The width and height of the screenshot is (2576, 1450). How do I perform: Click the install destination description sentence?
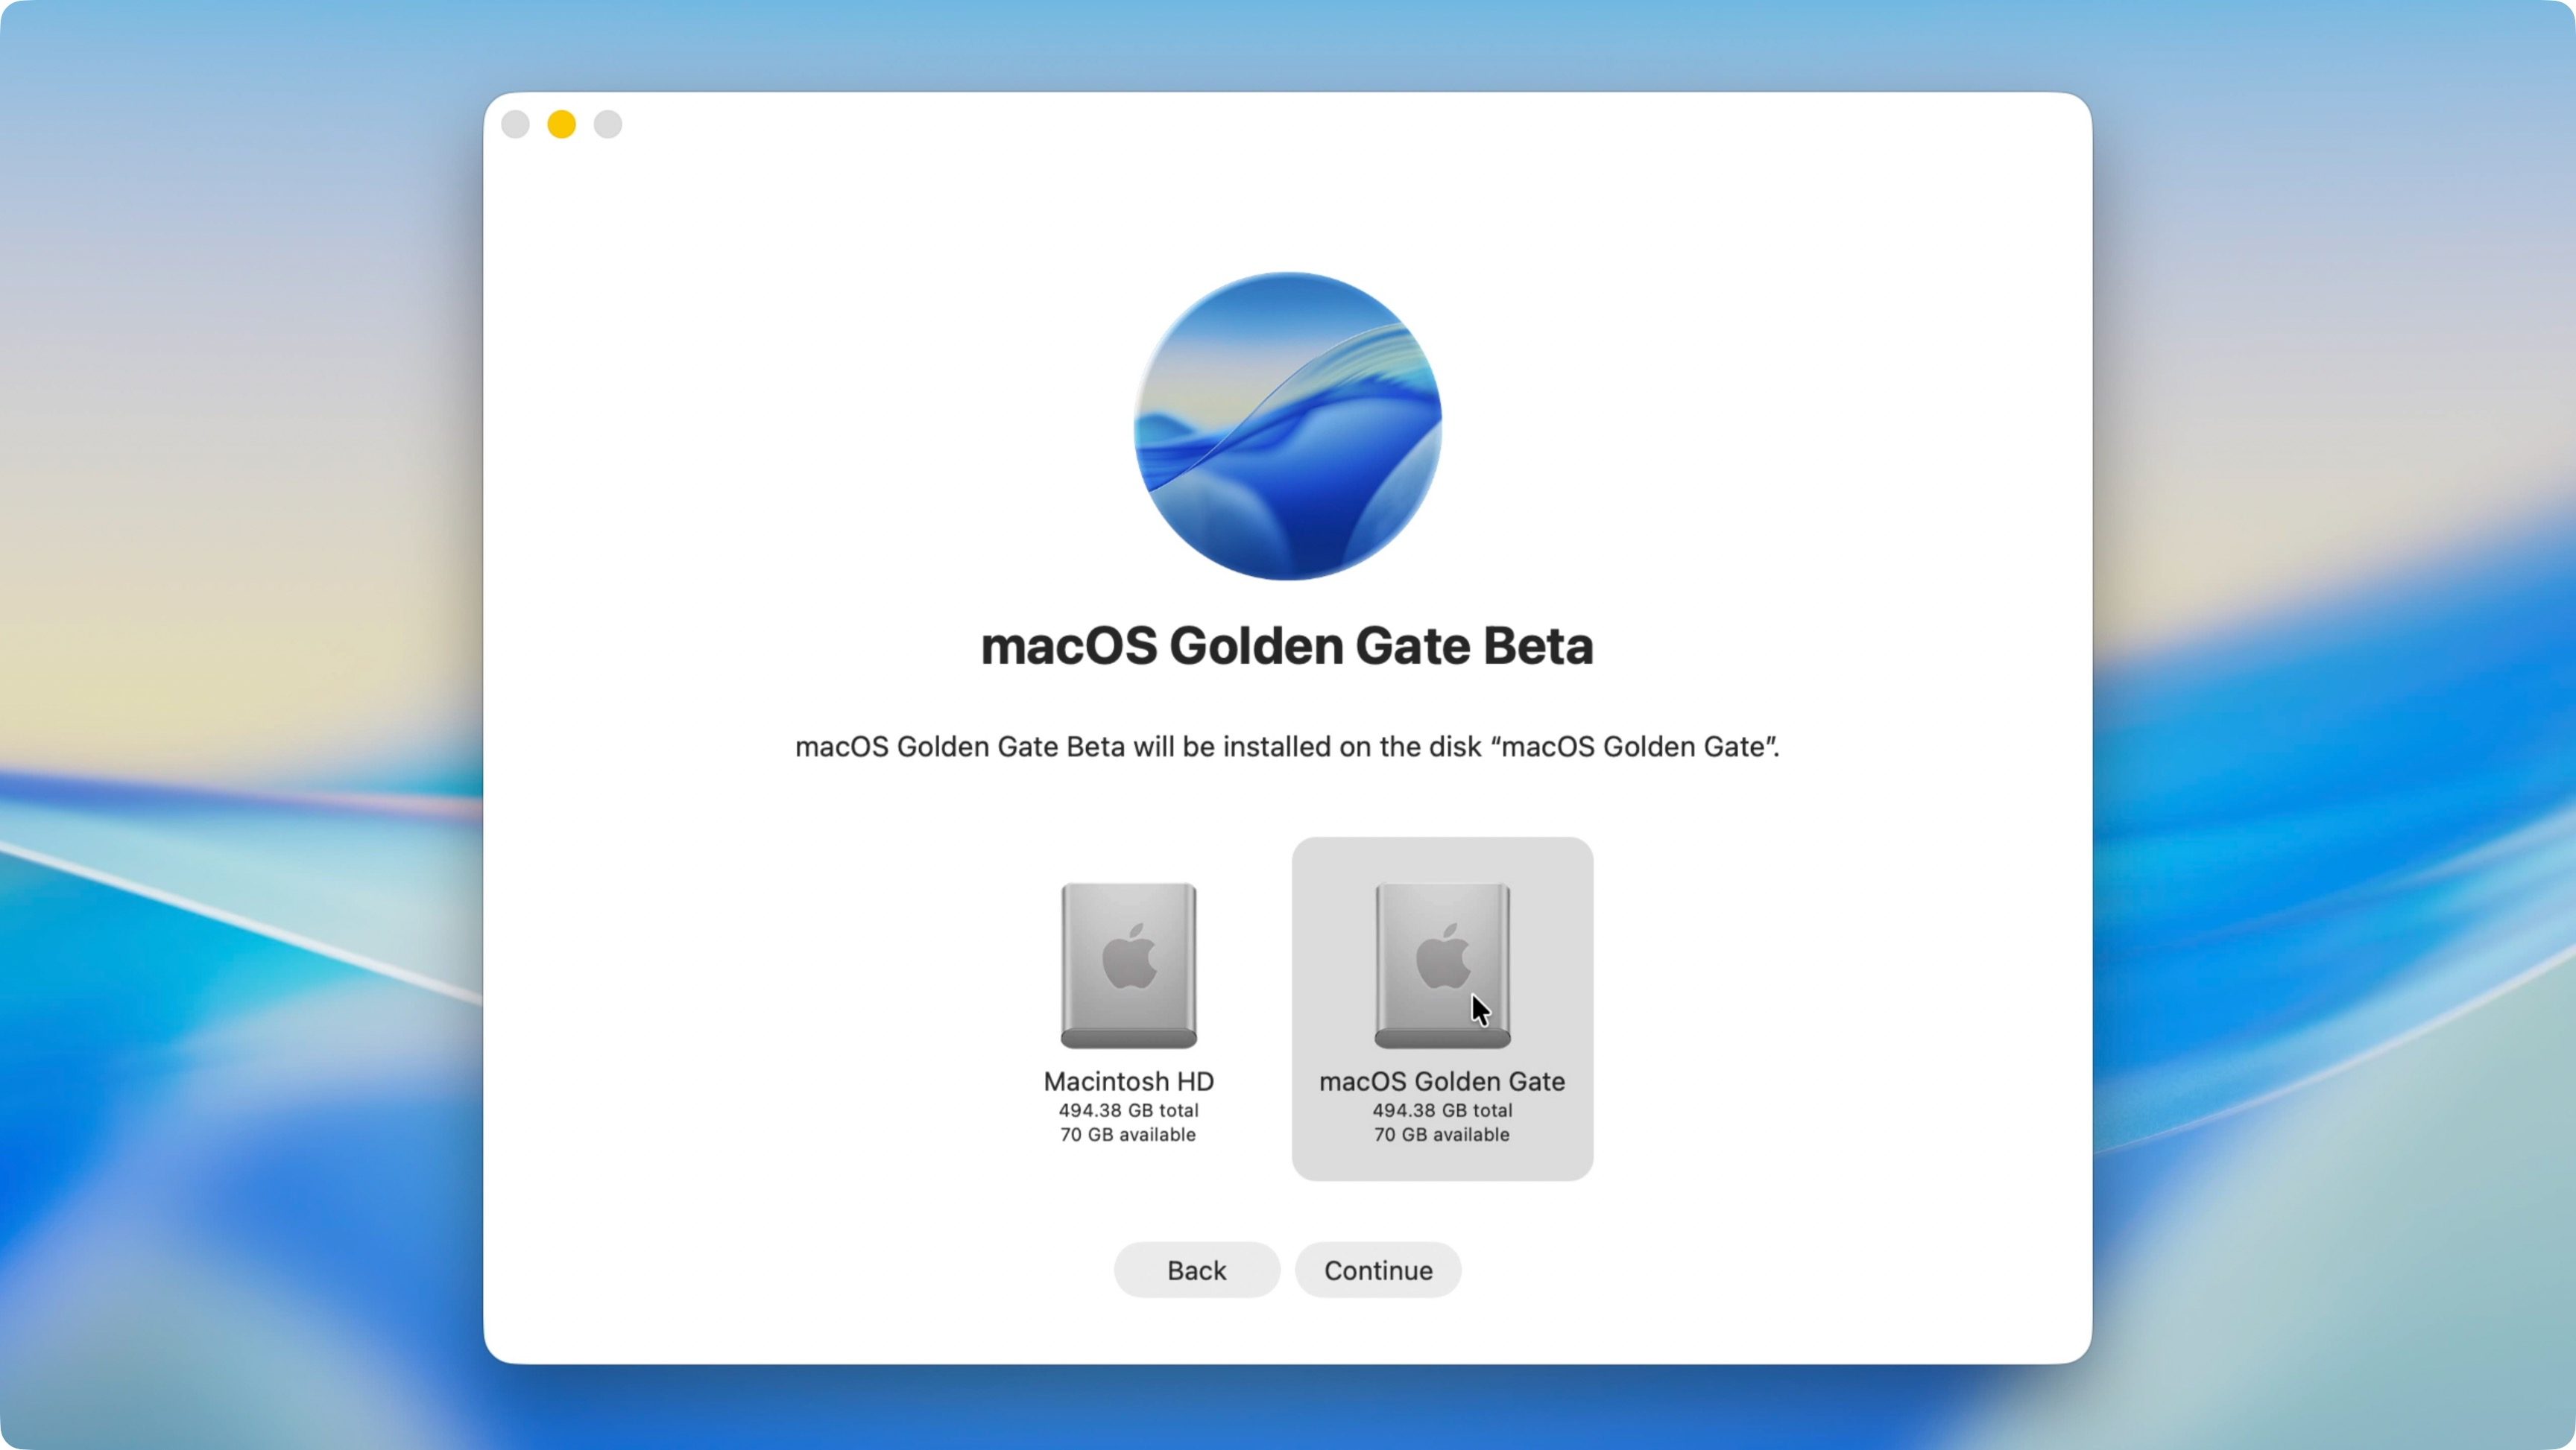[x=1287, y=747]
